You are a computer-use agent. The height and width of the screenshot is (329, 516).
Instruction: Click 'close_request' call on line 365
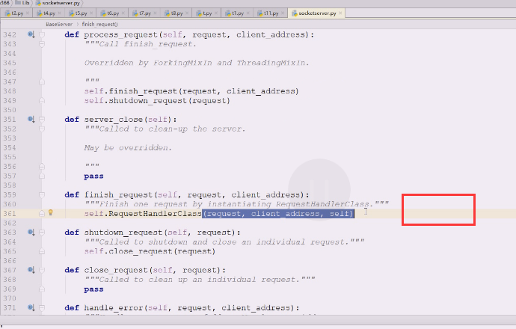(x=141, y=251)
